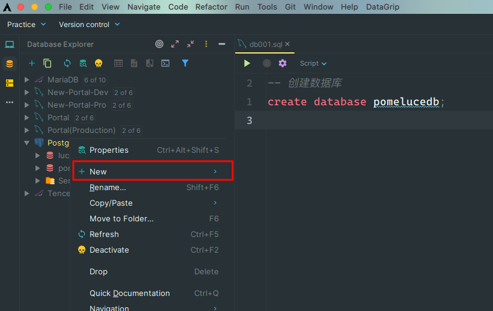Click the green Execute run button
Viewport: 493px width, 311px height.
click(246, 63)
